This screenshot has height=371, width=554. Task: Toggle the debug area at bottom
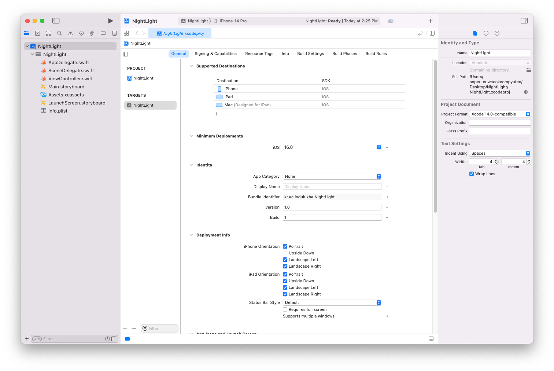tap(431, 339)
